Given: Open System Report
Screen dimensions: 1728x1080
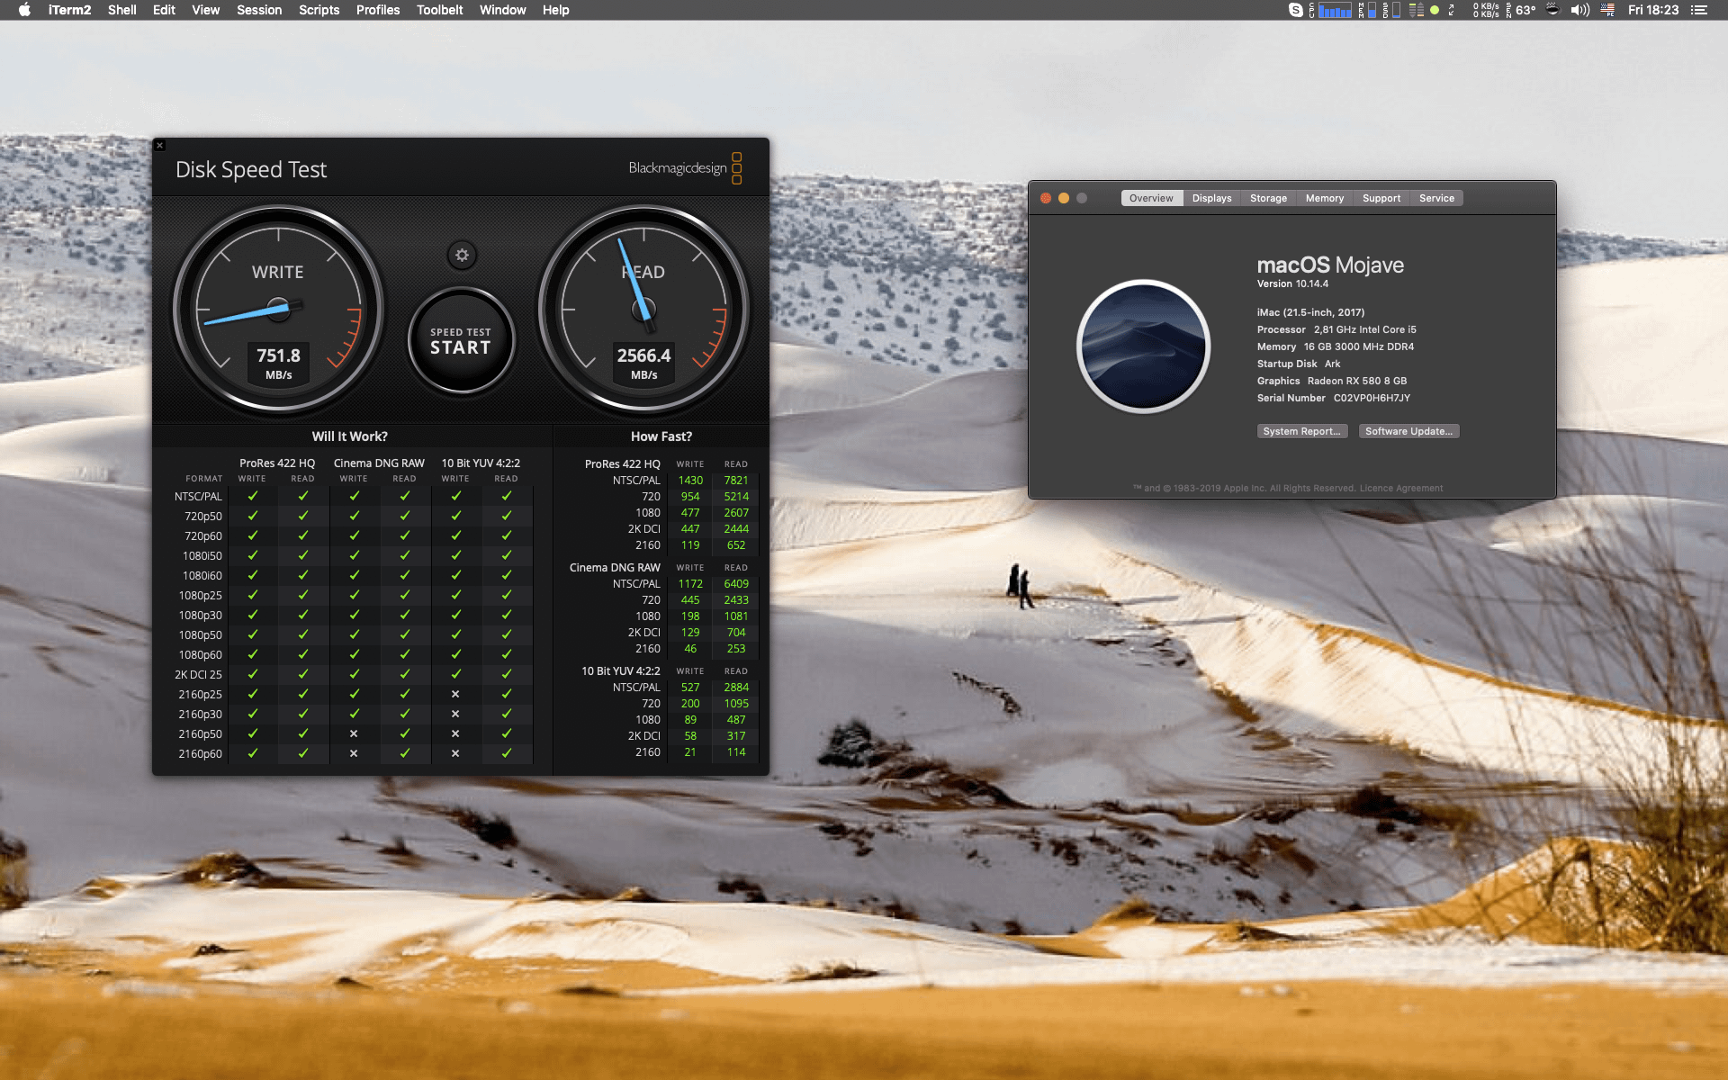Looking at the screenshot, I should click(x=1301, y=431).
